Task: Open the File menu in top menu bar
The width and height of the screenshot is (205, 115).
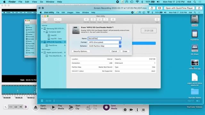Action: (x=20, y=2)
